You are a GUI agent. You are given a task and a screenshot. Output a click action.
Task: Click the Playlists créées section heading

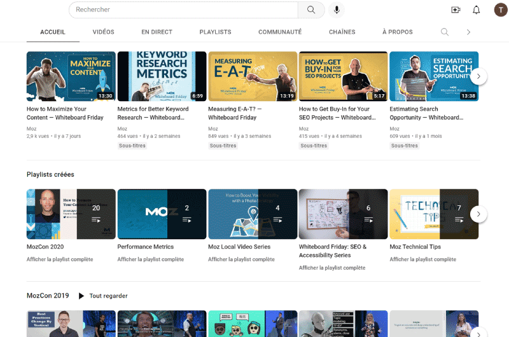pos(50,174)
